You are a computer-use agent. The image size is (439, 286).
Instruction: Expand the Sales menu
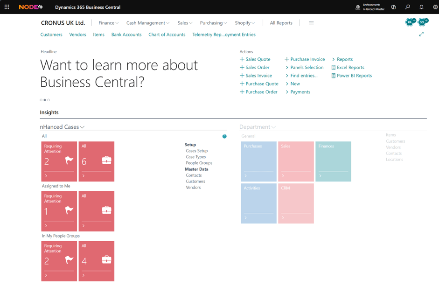pos(185,23)
